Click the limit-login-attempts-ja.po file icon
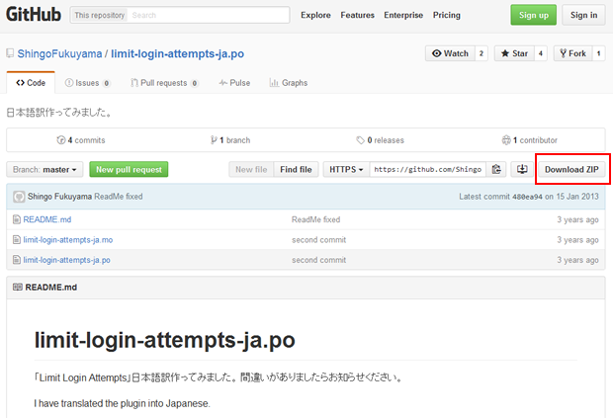 pos(17,260)
